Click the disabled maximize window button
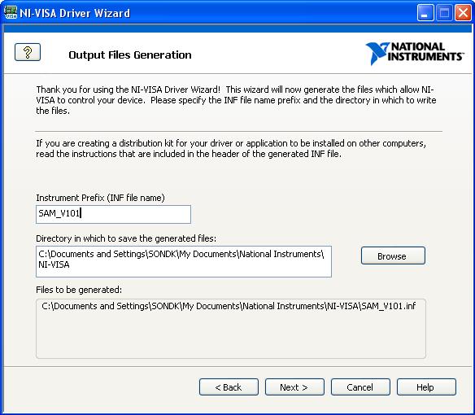 [x=444, y=13]
